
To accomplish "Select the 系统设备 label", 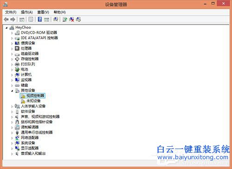I will pyautogui.click(x=28, y=143).
